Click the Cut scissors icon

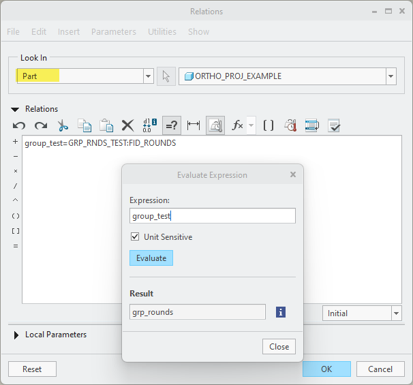[63, 125]
